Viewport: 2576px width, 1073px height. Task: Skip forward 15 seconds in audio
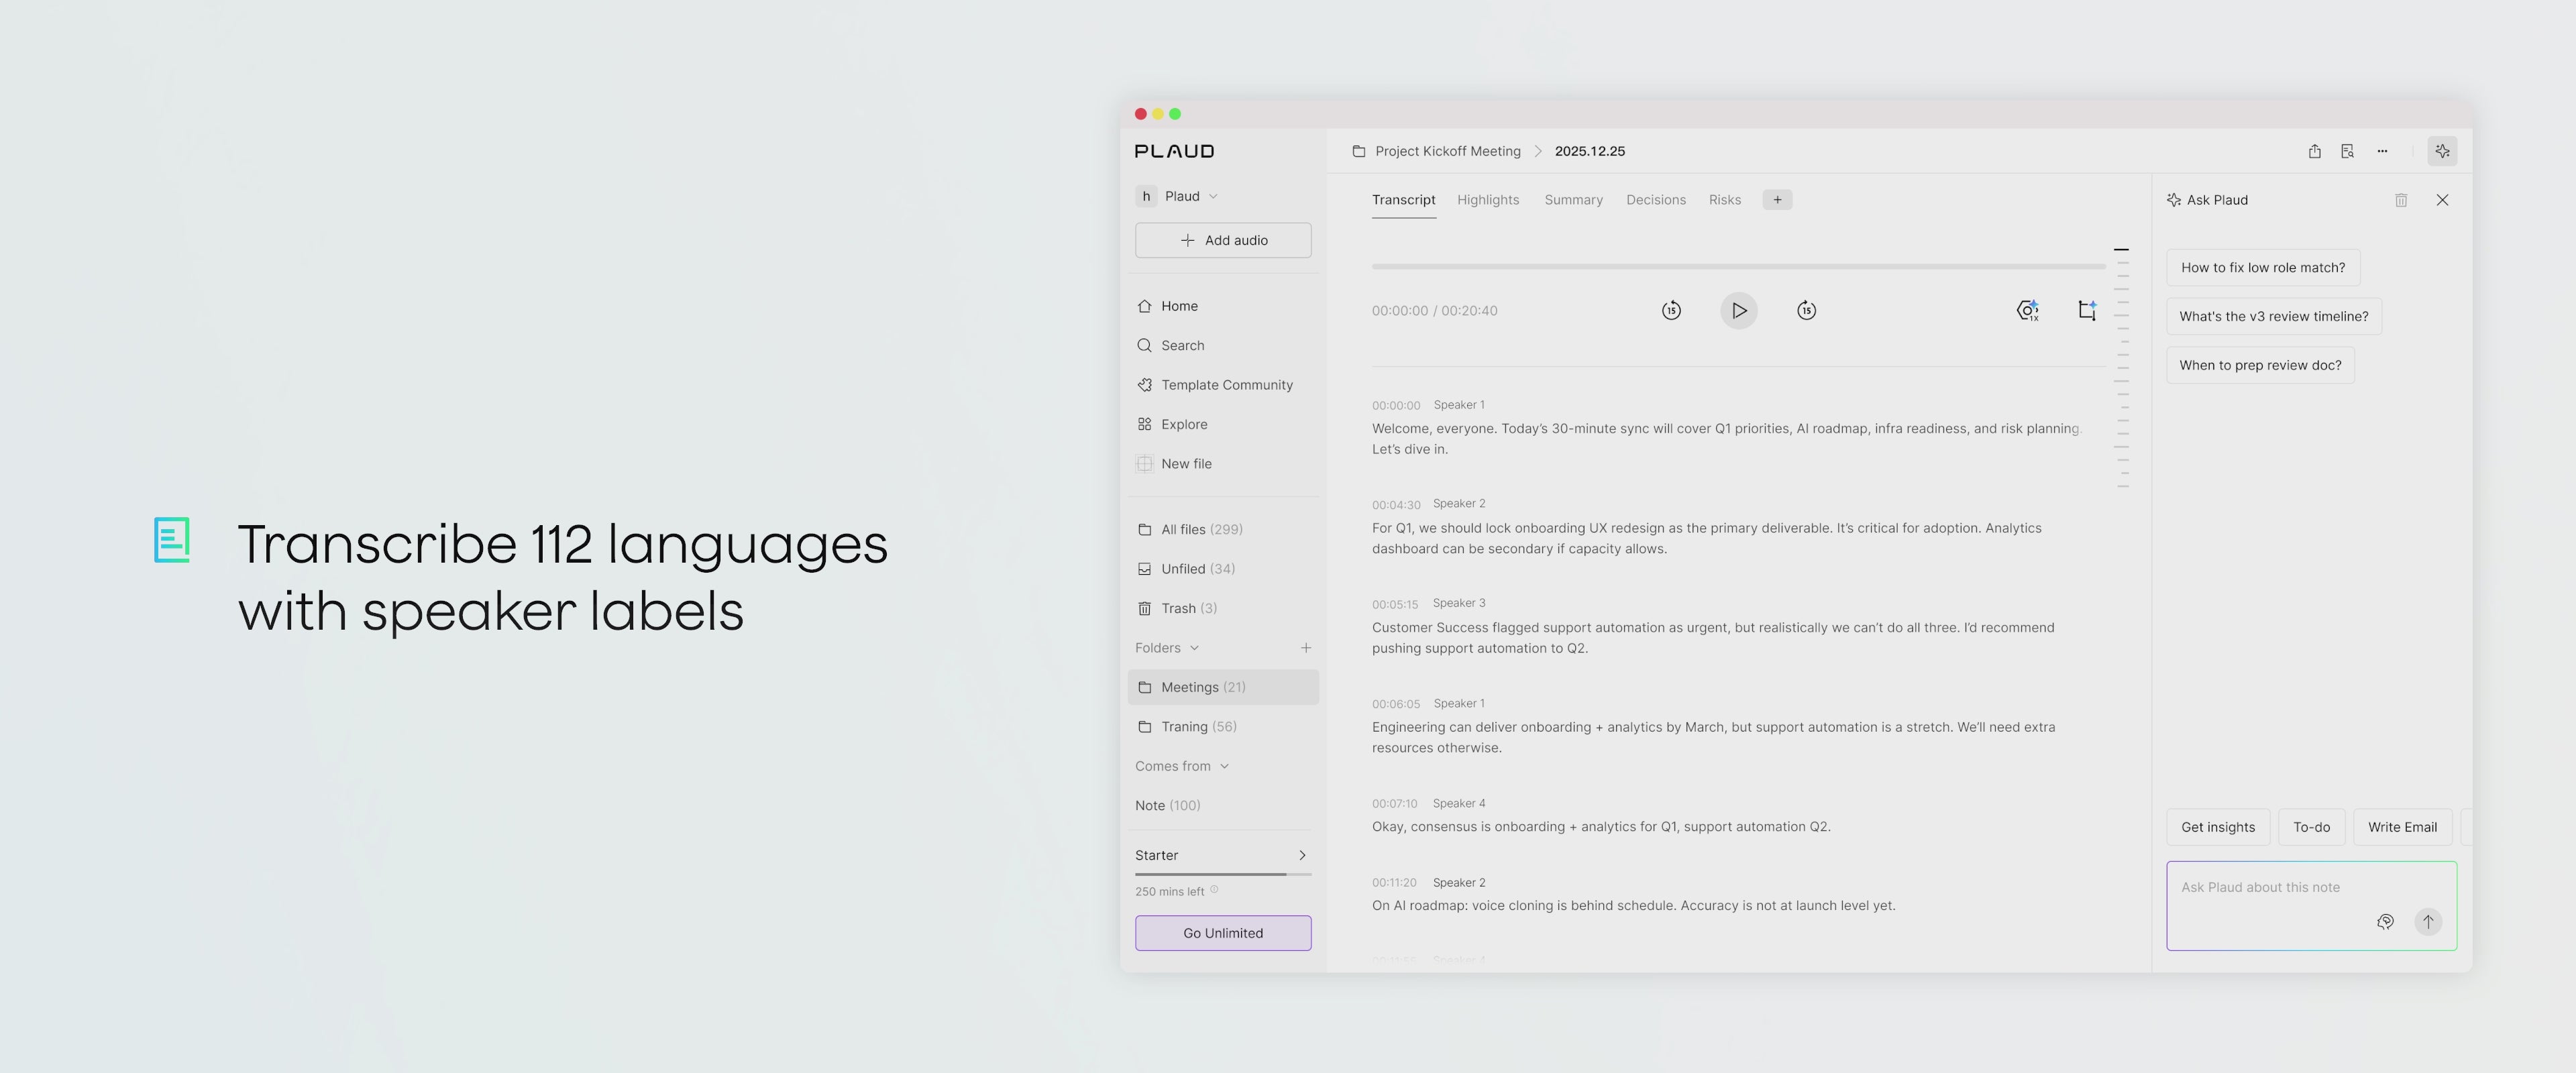click(1806, 310)
